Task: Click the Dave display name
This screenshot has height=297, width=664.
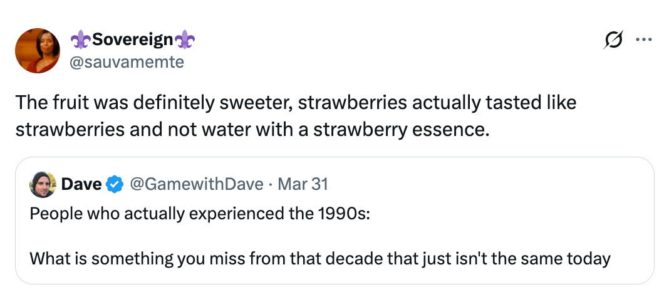Action: click(x=81, y=184)
